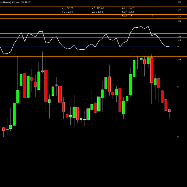
Task: Click the 15 price axis label below 16
Action: pyautogui.click(x=179, y=40)
